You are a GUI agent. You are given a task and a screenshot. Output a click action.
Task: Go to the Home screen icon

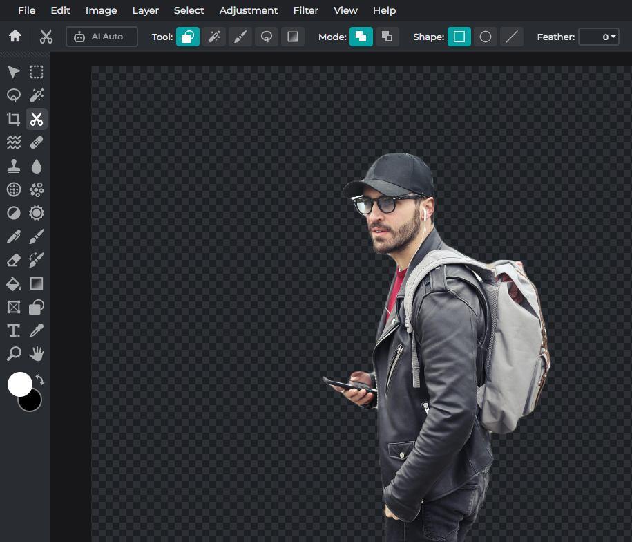pos(15,37)
